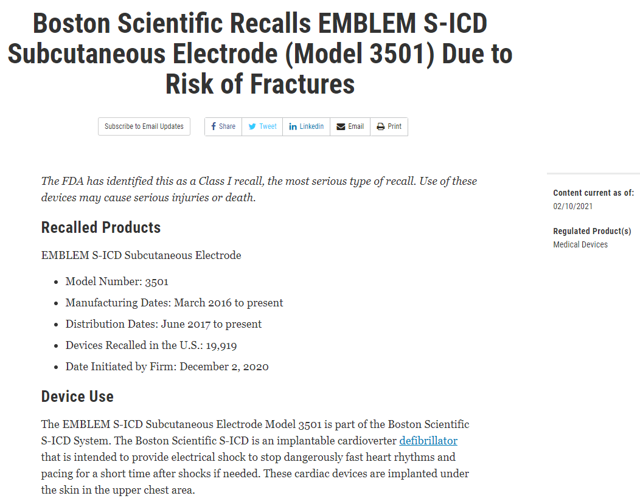
Task: Click the LinkedIn share icon
Action: pyautogui.click(x=293, y=126)
